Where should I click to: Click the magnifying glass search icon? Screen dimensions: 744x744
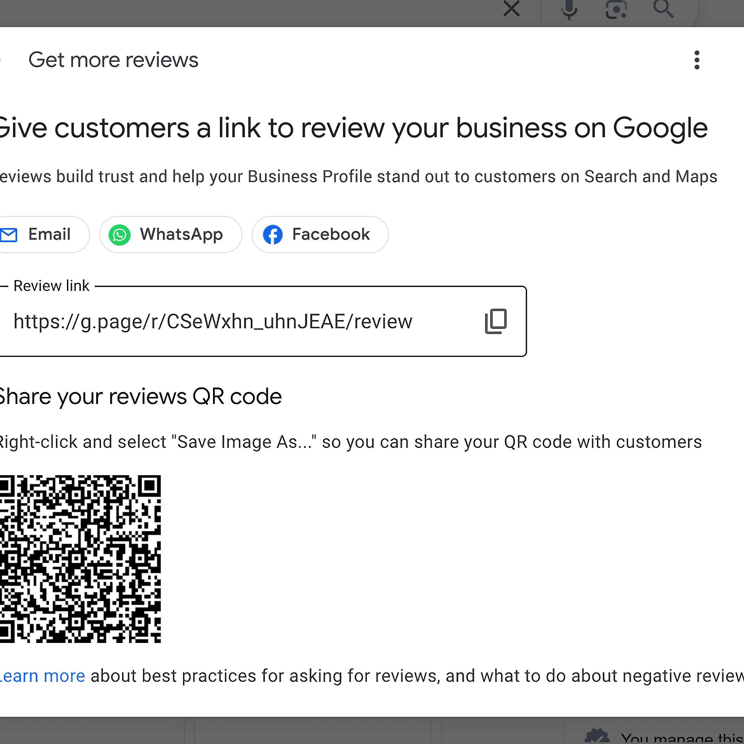tap(663, 8)
